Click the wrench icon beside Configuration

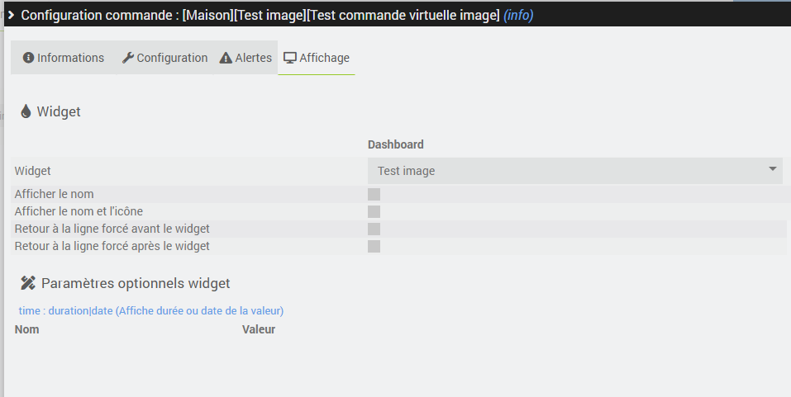pos(128,58)
